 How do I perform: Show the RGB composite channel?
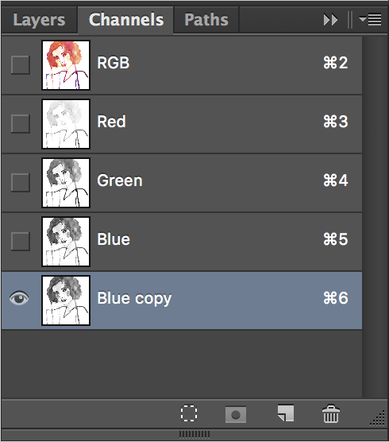(x=21, y=65)
